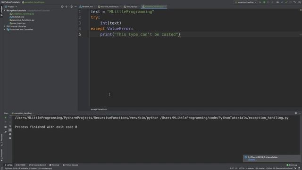Click the 'except ValueError' editor breadcrumb
This screenshot has height=170, width=302.
[99, 109]
